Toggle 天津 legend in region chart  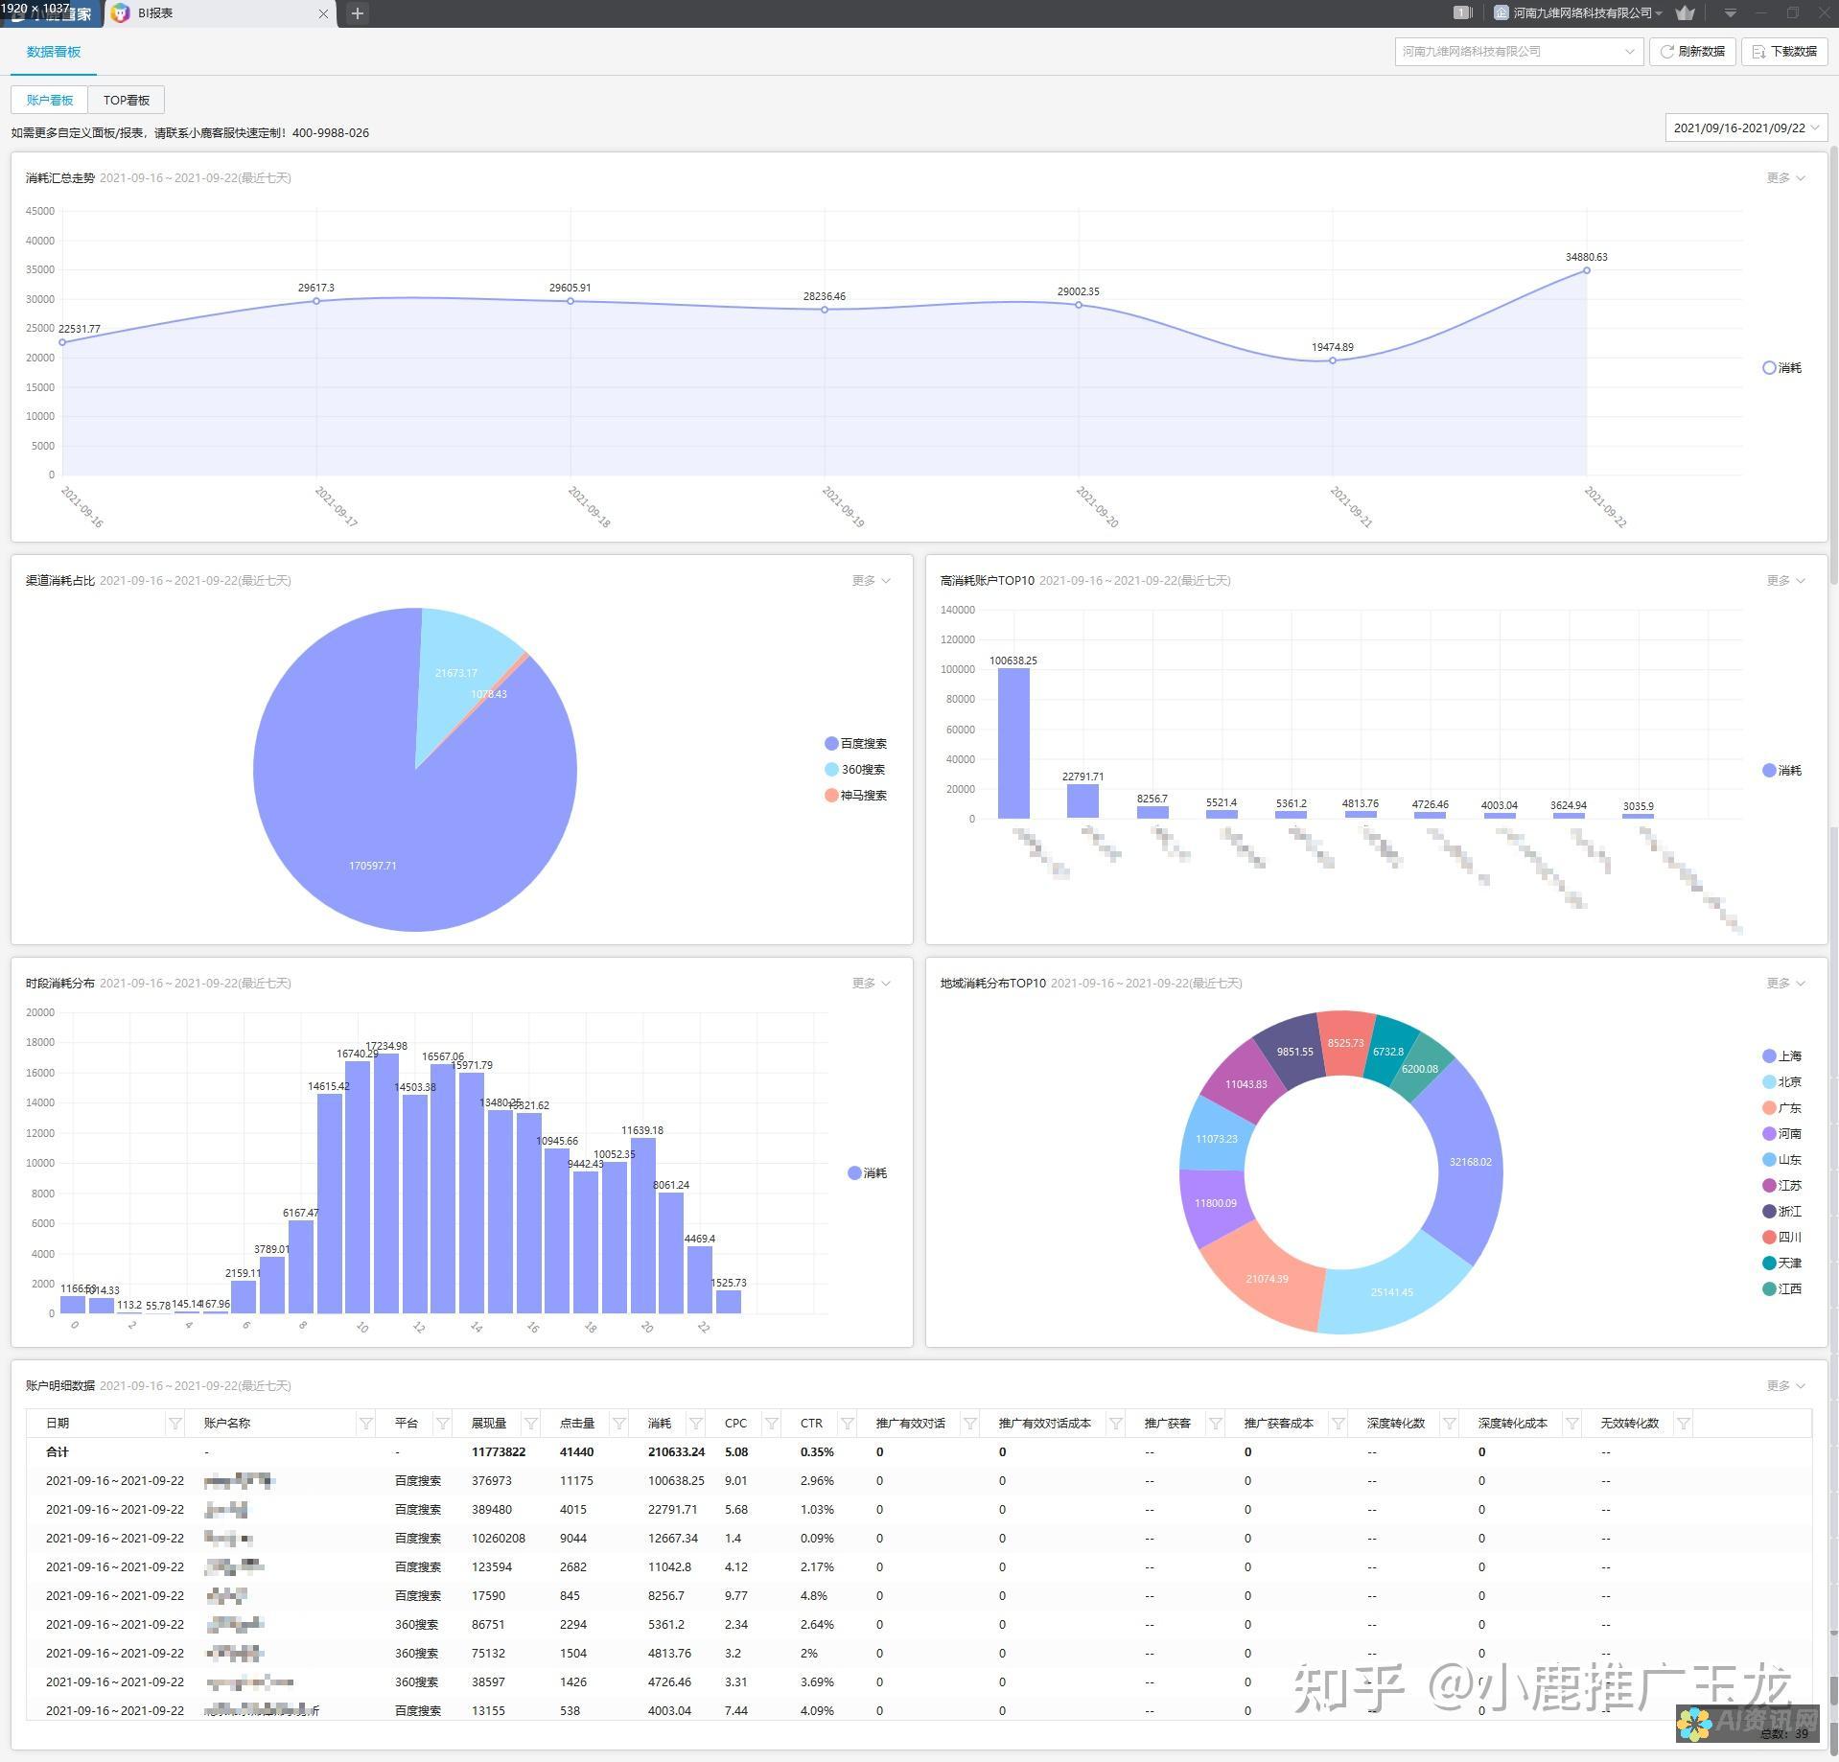(1782, 1264)
